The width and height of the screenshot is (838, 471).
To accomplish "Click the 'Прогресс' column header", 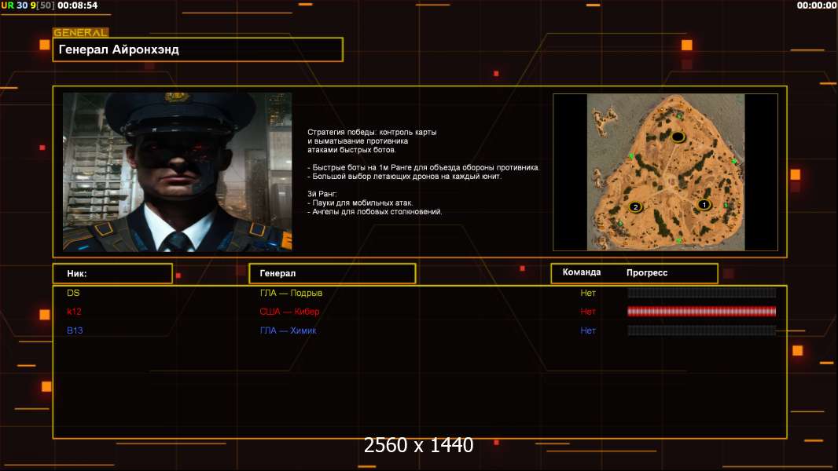I will click(x=647, y=272).
